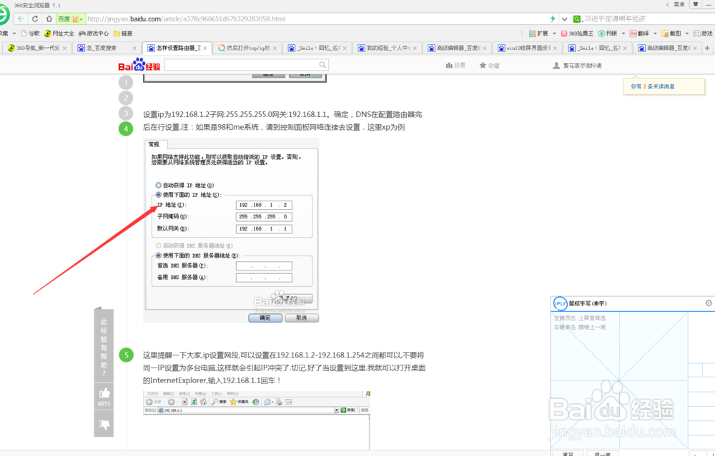Click the lightning speed icon in the address bar
This screenshot has height=456, width=715.
[551, 19]
